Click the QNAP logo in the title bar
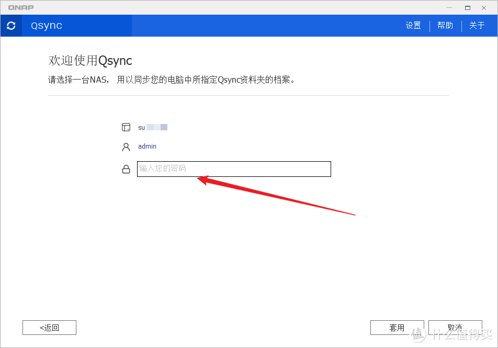The width and height of the screenshot is (498, 348). point(20,7)
